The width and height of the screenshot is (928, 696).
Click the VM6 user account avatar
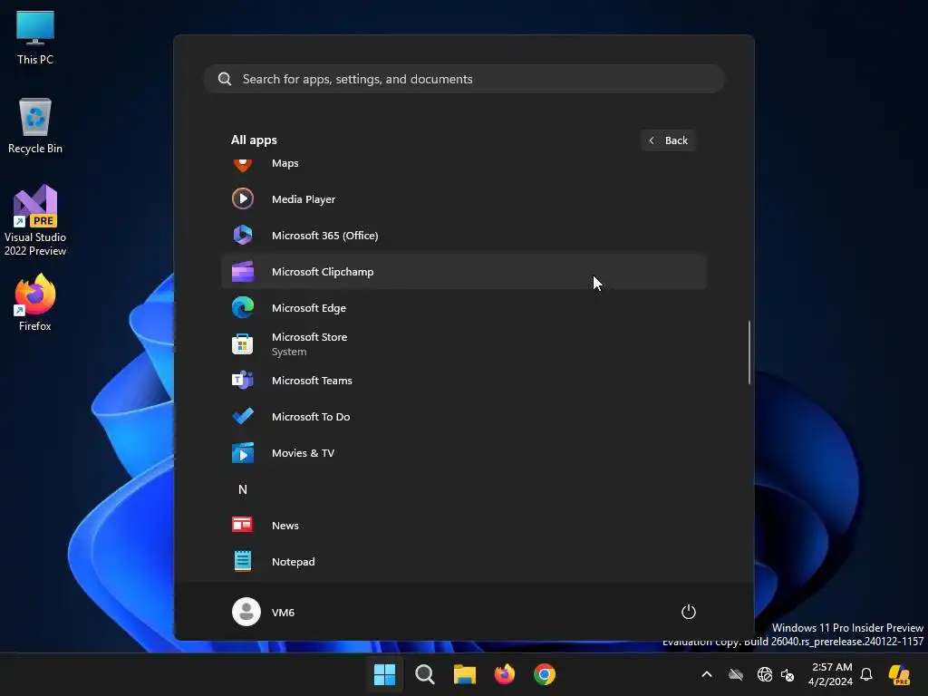tap(246, 612)
